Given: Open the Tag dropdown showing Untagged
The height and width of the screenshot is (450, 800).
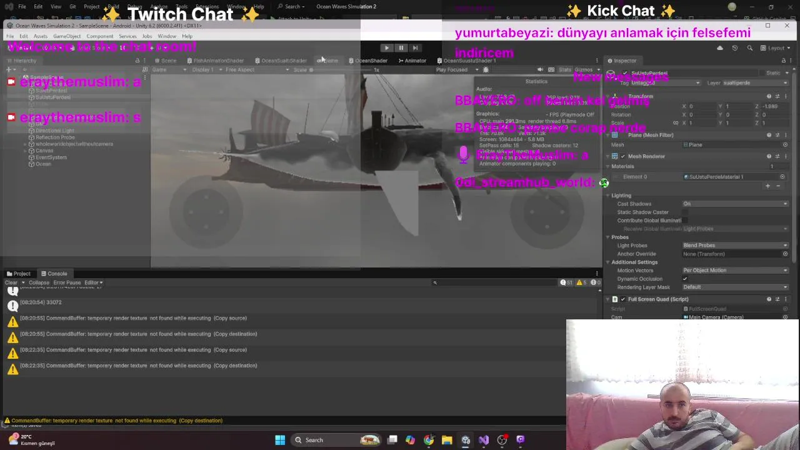Looking at the screenshot, I should point(666,82).
